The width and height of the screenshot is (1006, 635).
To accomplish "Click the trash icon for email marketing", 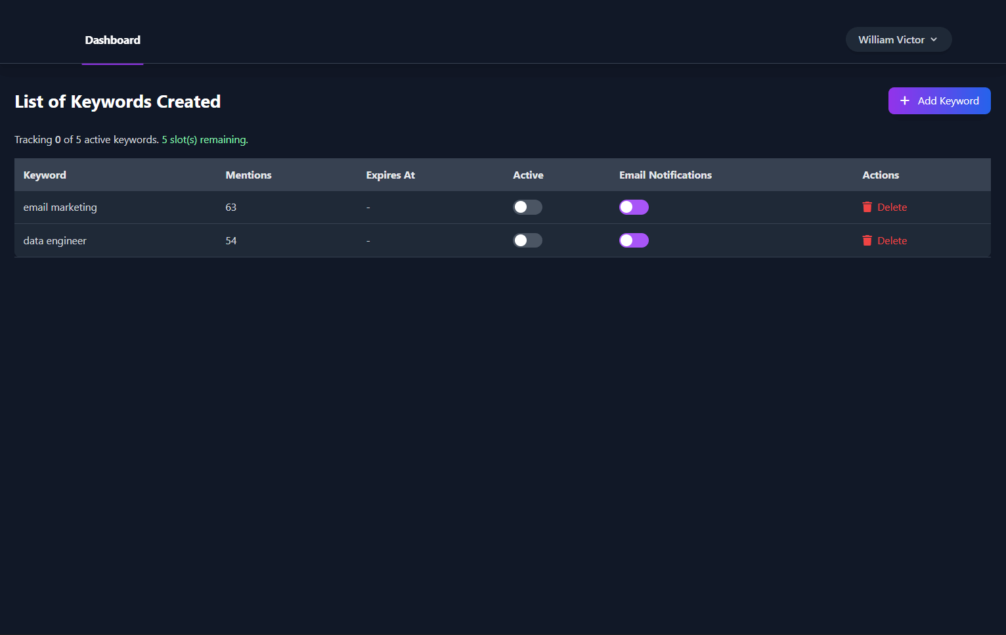I will coord(867,207).
